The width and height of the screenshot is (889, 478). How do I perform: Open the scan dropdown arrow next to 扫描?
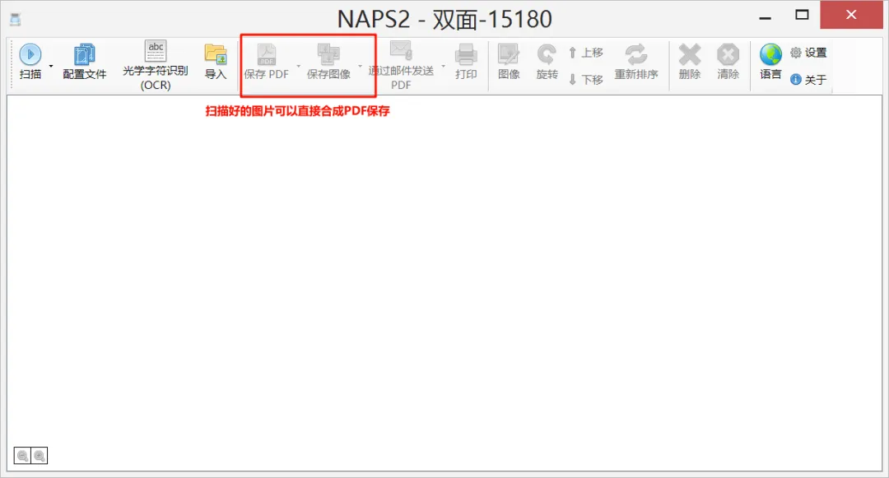pos(51,67)
